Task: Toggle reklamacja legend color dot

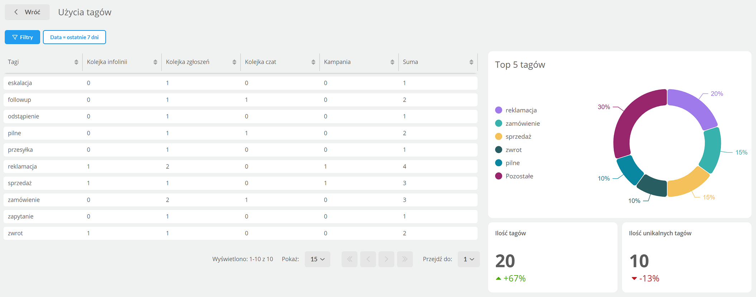Action: [498, 110]
